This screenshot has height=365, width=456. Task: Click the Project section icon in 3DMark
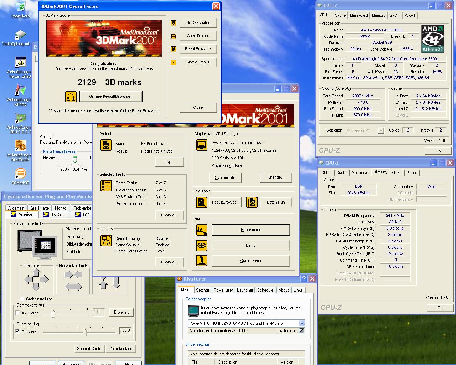pos(106,145)
